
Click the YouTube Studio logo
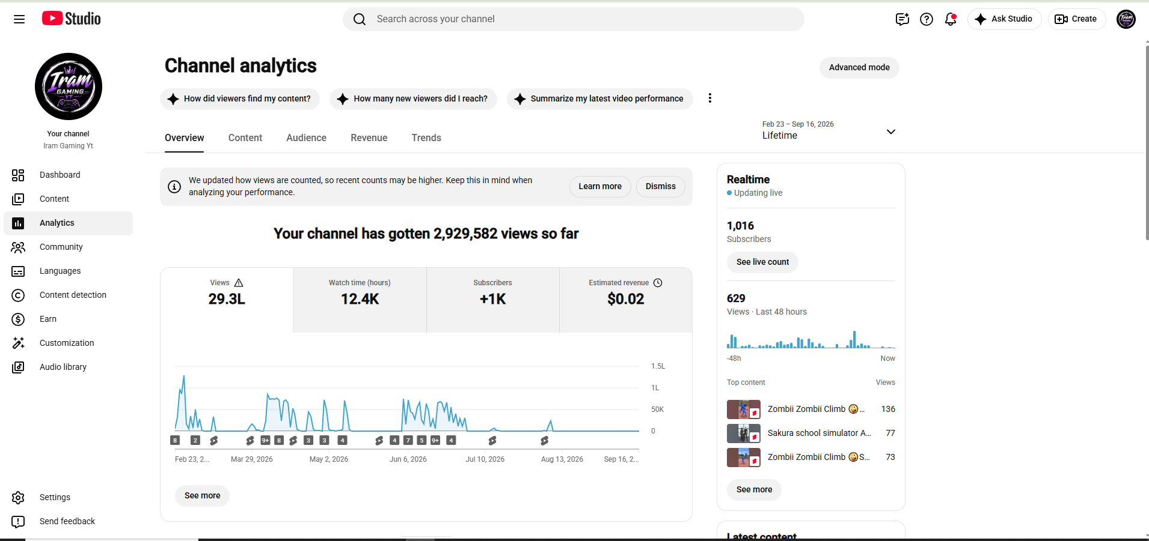(x=72, y=19)
